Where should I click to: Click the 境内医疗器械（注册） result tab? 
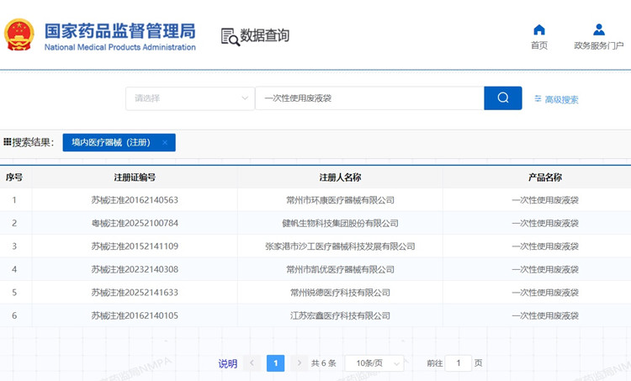[x=111, y=143]
